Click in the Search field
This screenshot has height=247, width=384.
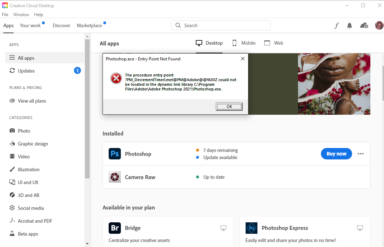(221, 25)
